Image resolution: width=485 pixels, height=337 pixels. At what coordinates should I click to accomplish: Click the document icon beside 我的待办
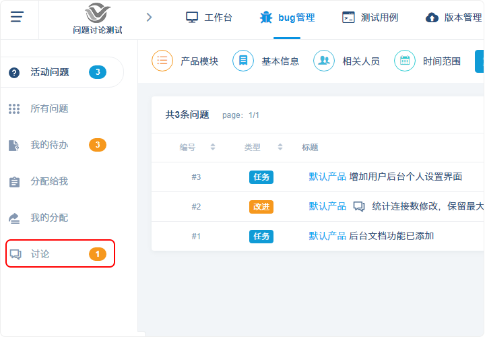pos(14,145)
